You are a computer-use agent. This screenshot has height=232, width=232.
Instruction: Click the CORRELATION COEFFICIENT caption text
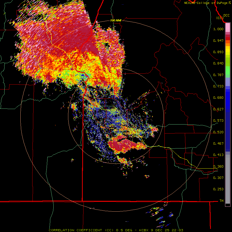[x=75, y=230]
